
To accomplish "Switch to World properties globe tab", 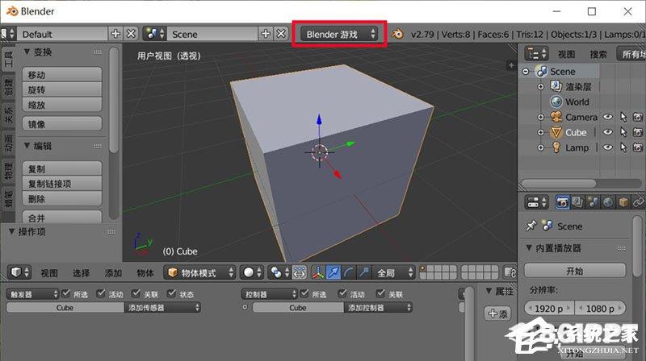I will point(608,202).
